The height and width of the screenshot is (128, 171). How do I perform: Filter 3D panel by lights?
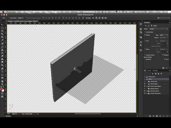(161, 74)
